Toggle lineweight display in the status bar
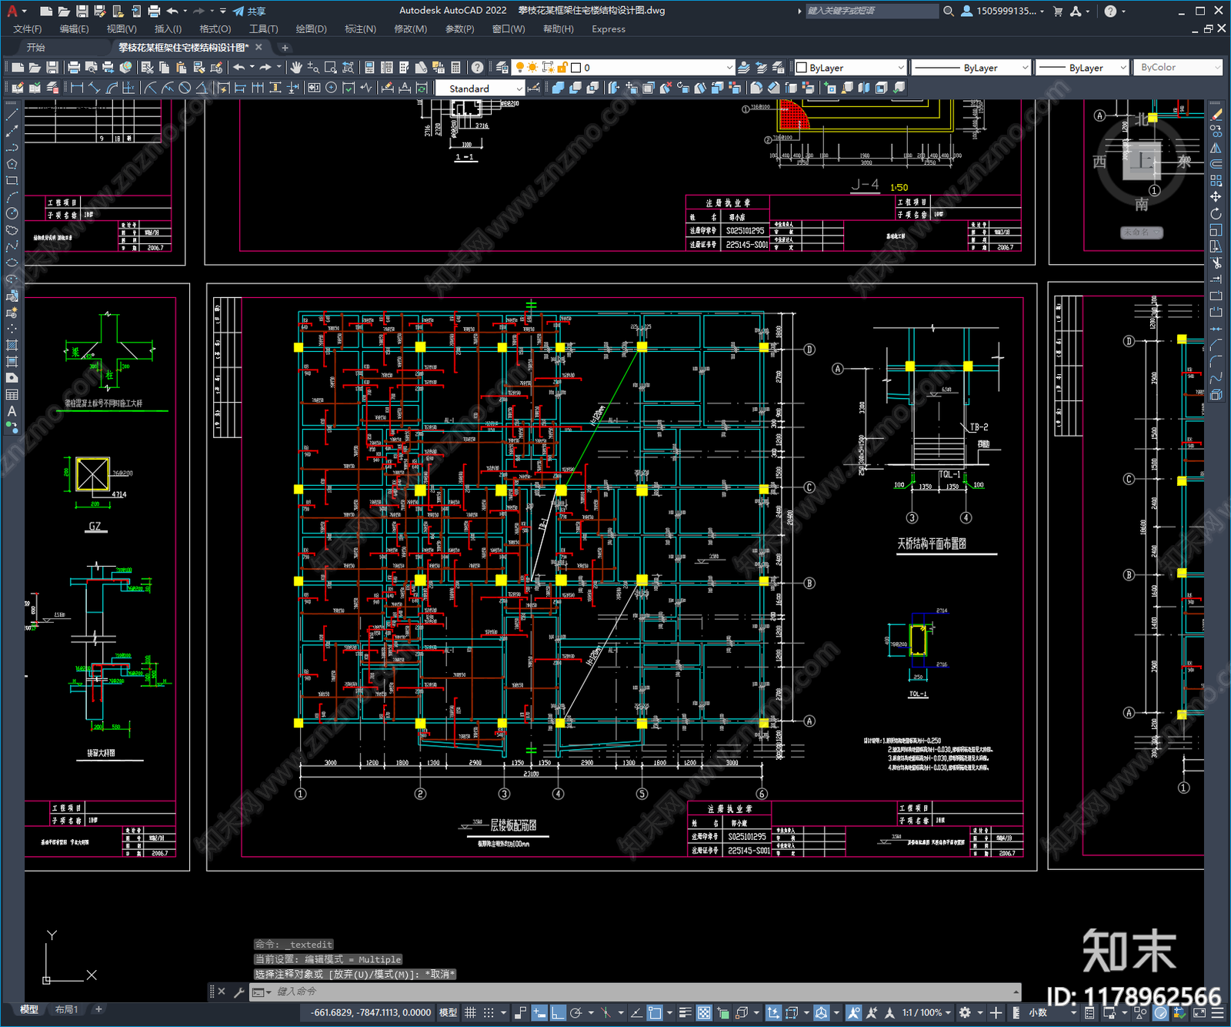 point(685,1012)
